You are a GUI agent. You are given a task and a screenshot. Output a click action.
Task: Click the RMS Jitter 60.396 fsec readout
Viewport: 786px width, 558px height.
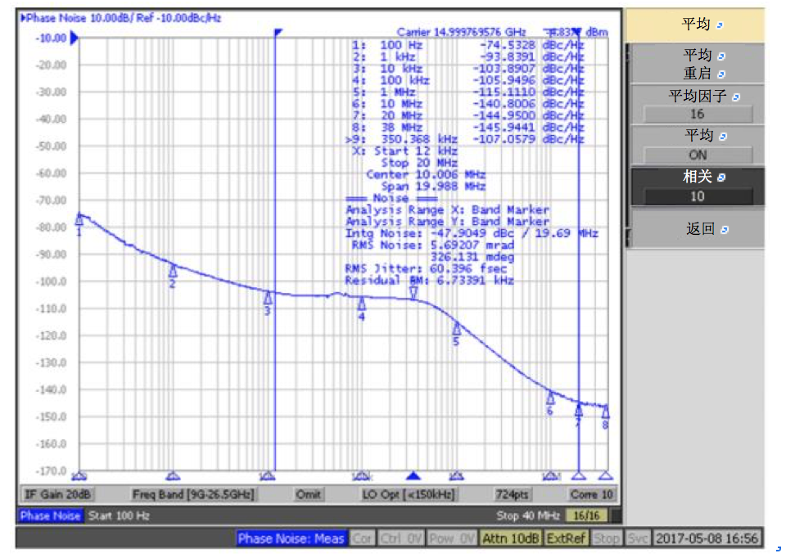pos(426,268)
